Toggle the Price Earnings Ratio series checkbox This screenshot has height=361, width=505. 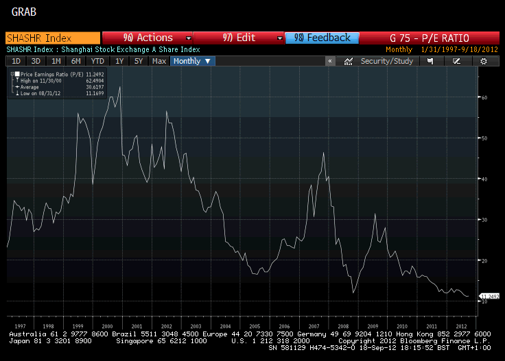pos(17,74)
